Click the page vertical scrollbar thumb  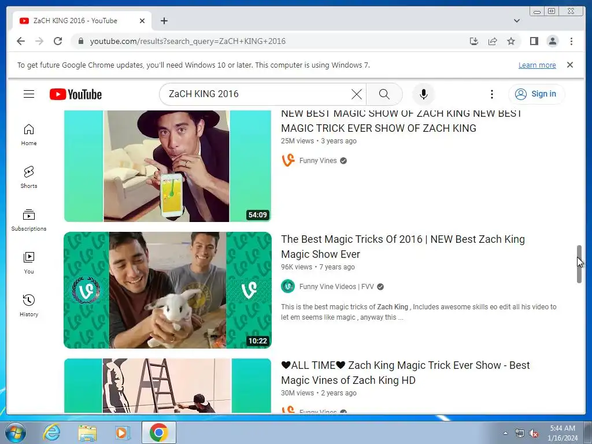[x=579, y=264]
